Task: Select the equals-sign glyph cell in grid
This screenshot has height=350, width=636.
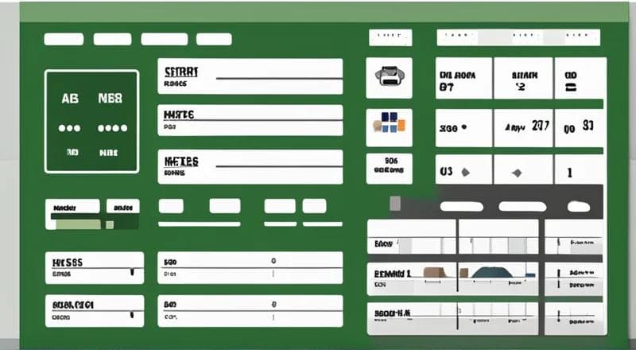Action: click(580, 78)
